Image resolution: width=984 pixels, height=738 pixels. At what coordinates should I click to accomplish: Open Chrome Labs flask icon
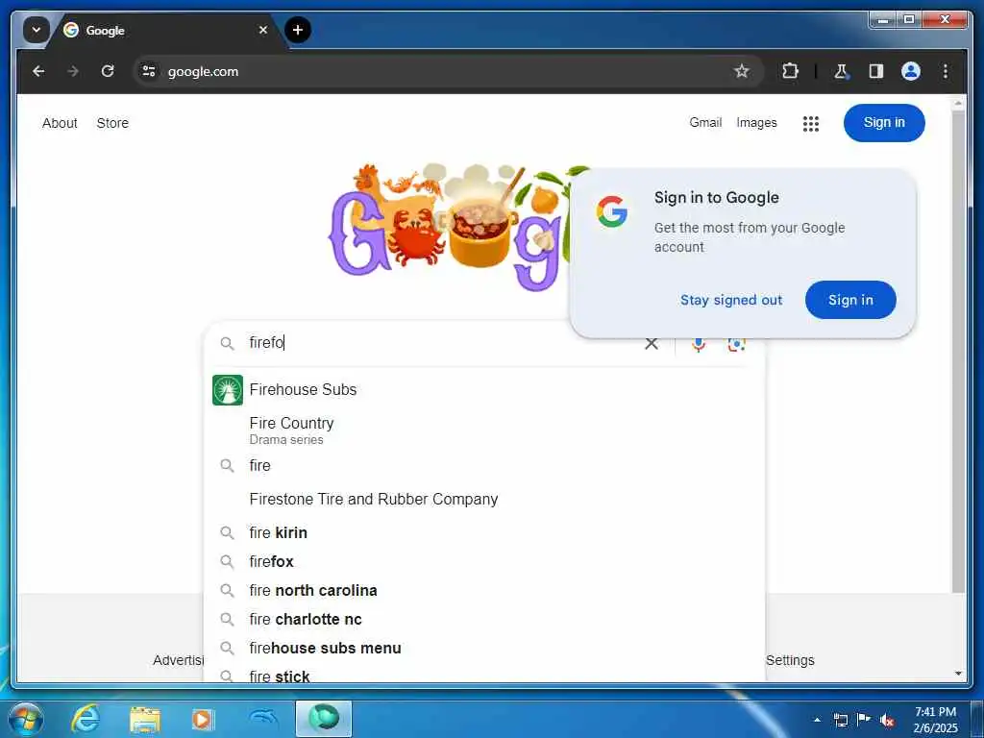(842, 71)
